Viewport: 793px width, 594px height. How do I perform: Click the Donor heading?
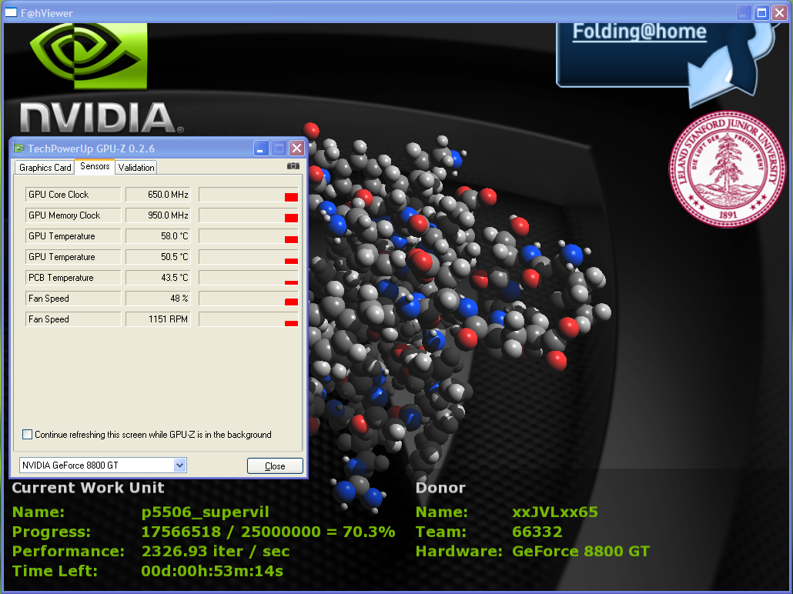click(440, 488)
